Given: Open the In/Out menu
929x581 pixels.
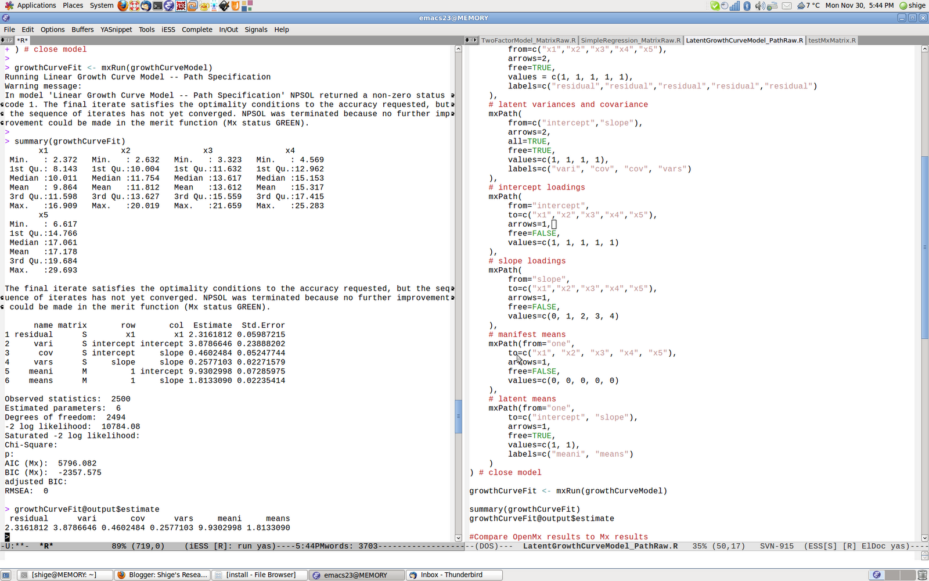Looking at the screenshot, I should click(228, 30).
